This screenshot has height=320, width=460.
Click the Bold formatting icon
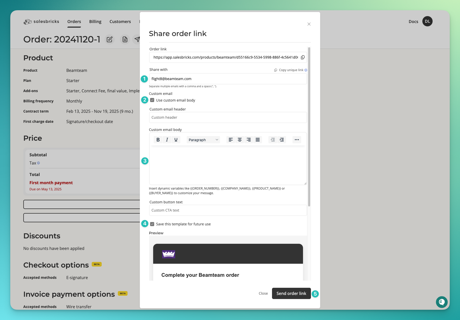click(x=158, y=140)
